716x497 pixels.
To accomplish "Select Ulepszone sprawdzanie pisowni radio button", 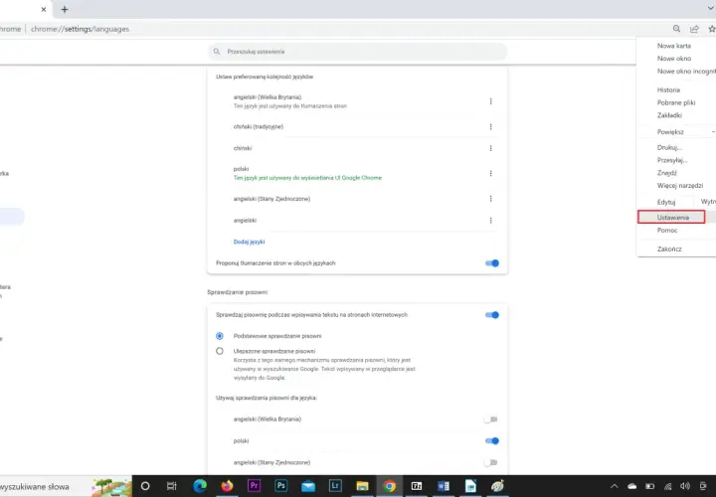I will point(220,351).
